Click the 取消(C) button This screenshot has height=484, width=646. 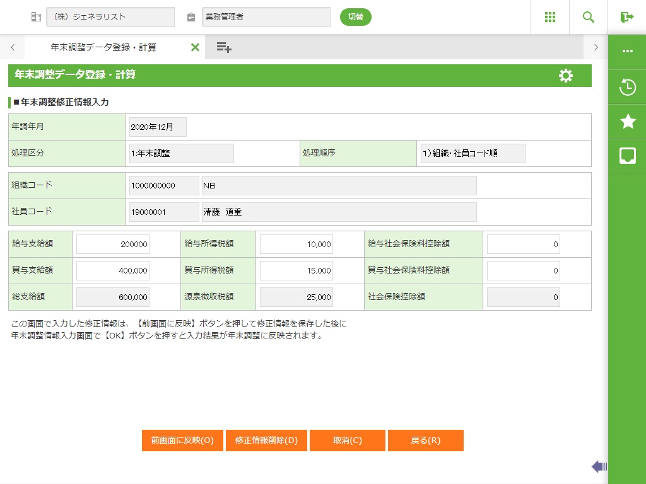(348, 441)
